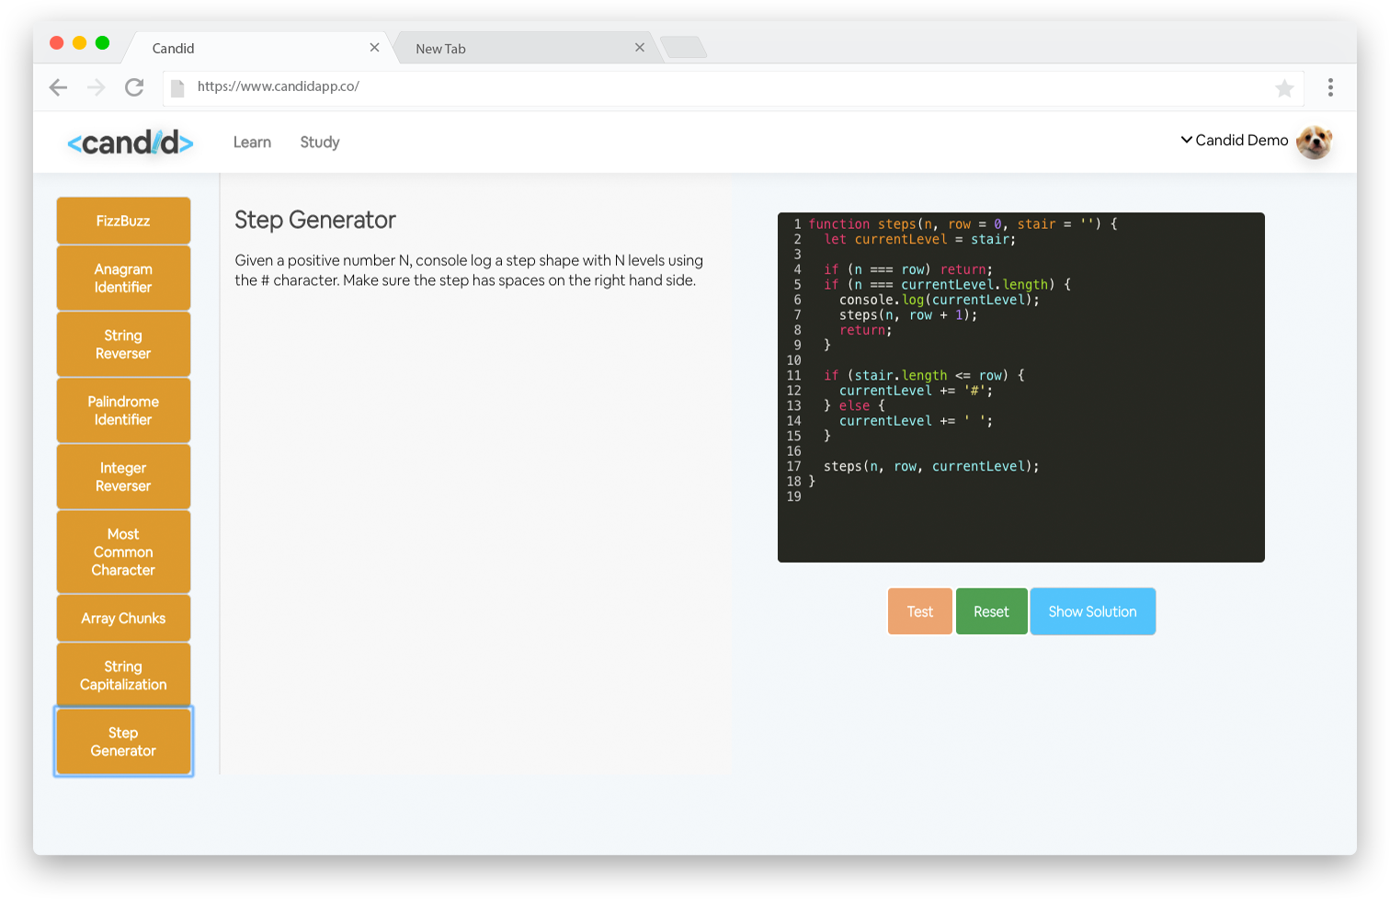The height and width of the screenshot is (899, 1390).
Task: Open the dog avatar profile picture
Action: pyautogui.click(x=1314, y=142)
